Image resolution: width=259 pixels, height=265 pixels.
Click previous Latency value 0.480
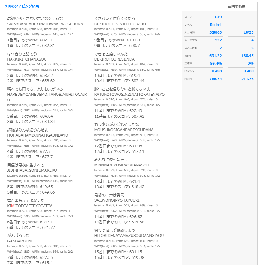[248, 71]
